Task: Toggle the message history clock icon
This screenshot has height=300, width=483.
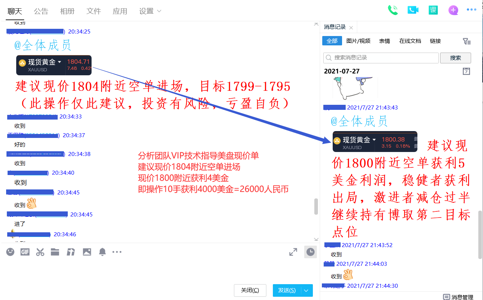Action: coord(310,252)
